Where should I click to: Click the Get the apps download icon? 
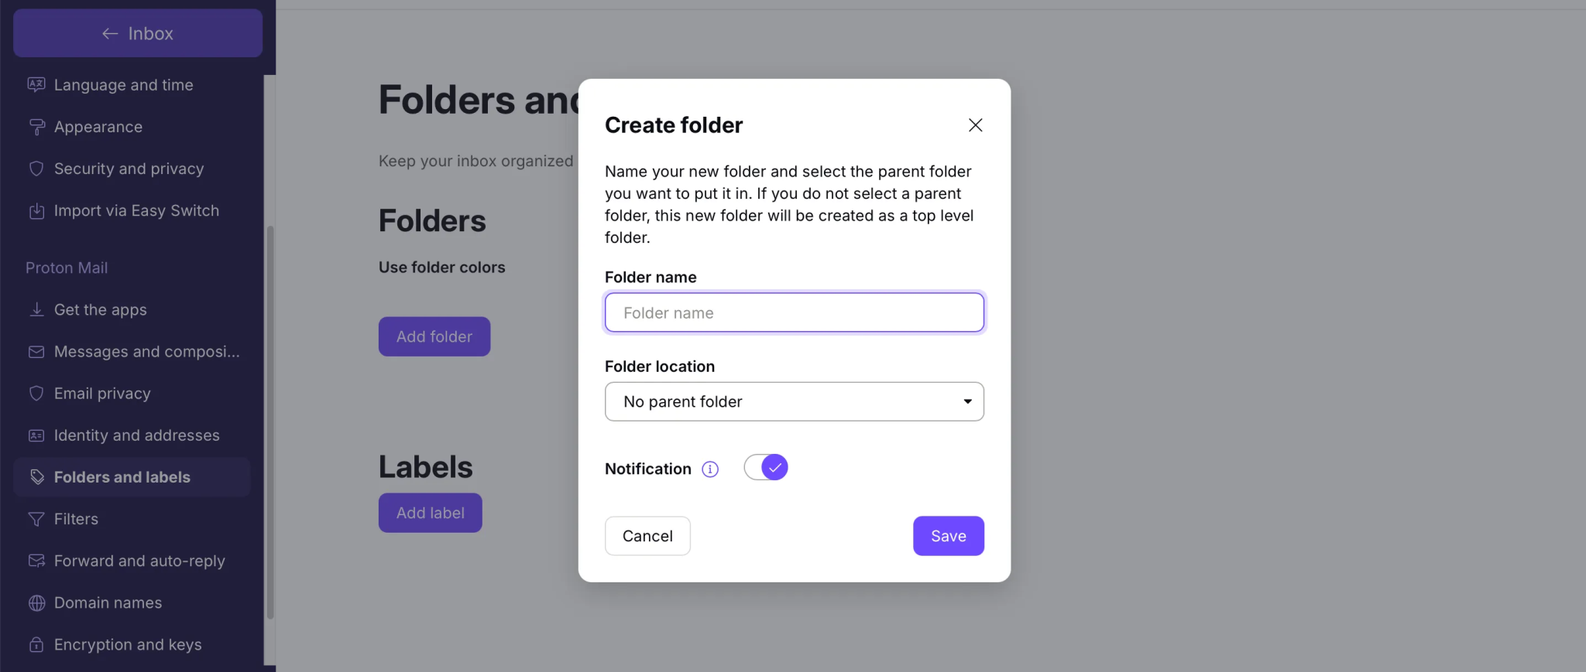[36, 309]
